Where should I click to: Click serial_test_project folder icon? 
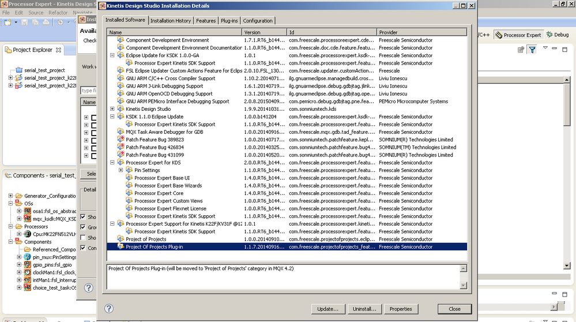pos(19,70)
